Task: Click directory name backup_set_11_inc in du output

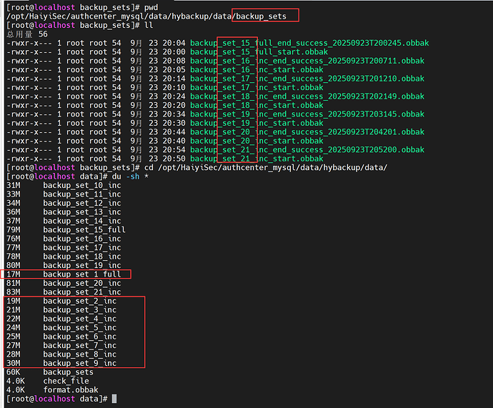Action: 82,194
